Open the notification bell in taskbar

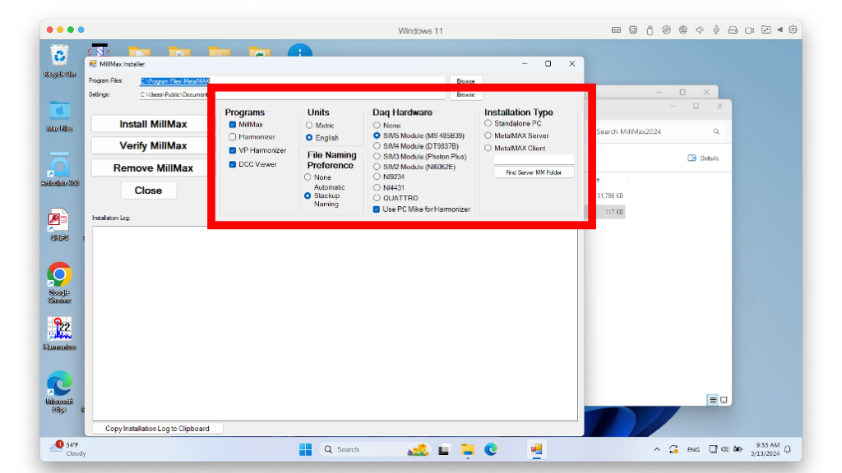click(788, 449)
